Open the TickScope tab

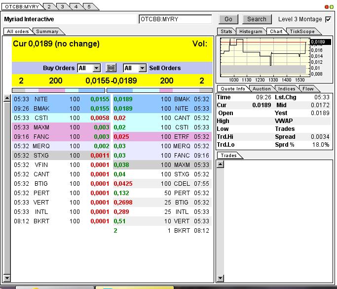click(x=302, y=32)
